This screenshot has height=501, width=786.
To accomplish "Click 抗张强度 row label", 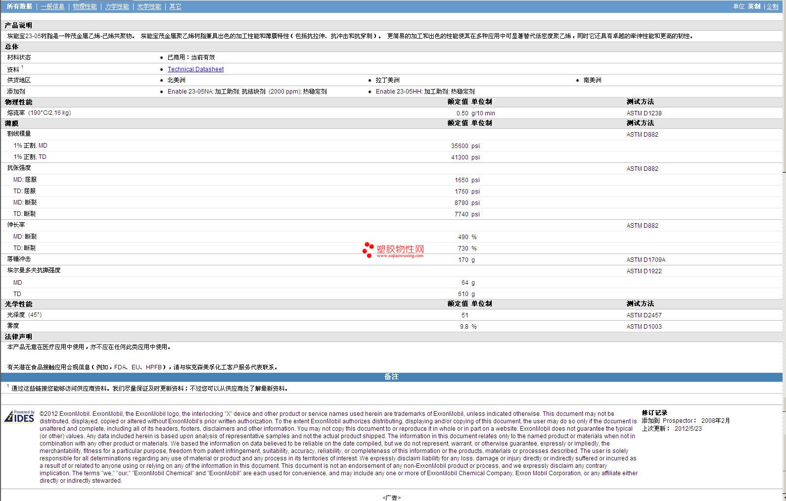I will click(19, 168).
